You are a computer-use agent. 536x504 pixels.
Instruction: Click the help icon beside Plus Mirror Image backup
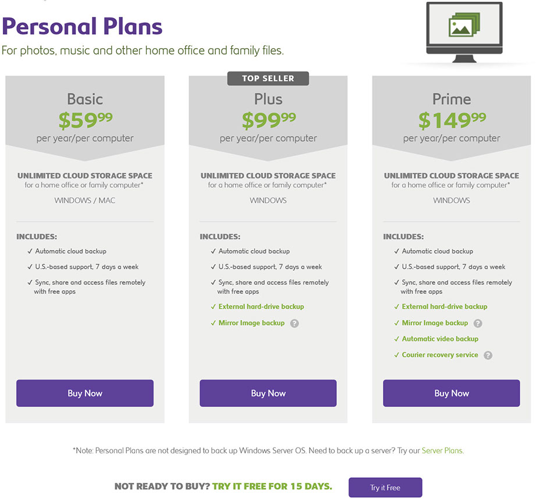[294, 323]
